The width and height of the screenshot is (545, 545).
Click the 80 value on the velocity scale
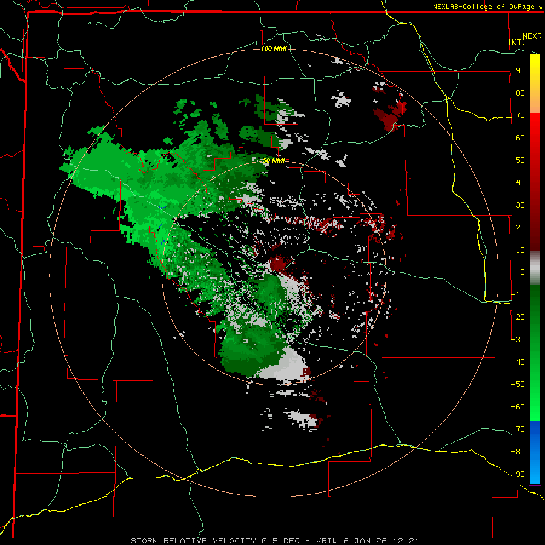(x=520, y=93)
